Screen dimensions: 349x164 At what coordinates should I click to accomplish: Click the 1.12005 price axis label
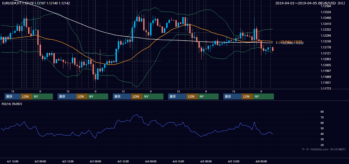click(x=326, y=65)
